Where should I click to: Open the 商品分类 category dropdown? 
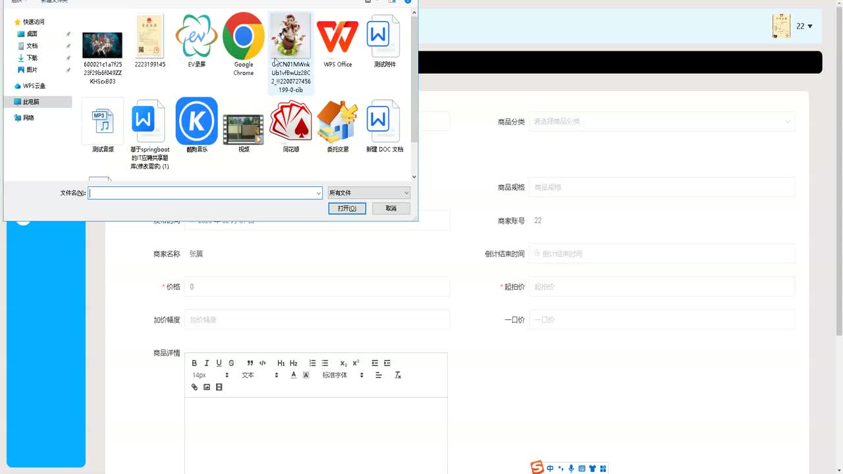pyautogui.click(x=662, y=122)
